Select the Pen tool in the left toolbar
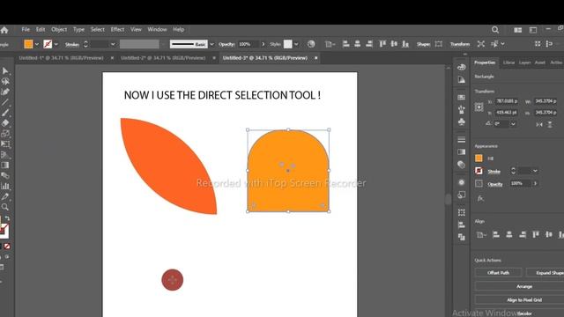The height and width of the screenshot is (317, 564). click(x=5, y=92)
